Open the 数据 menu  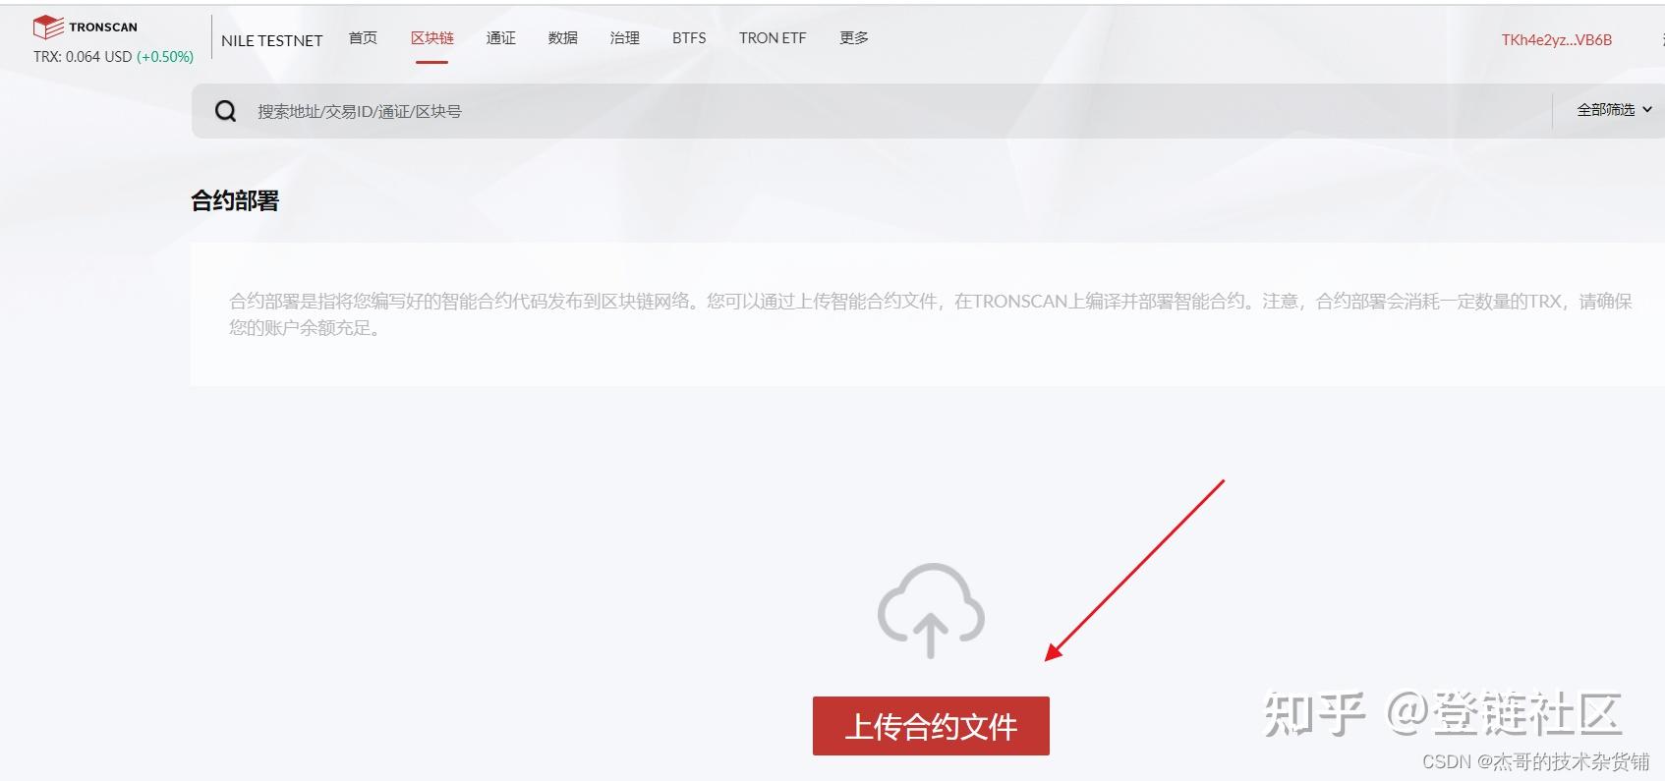click(x=563, y=38)
